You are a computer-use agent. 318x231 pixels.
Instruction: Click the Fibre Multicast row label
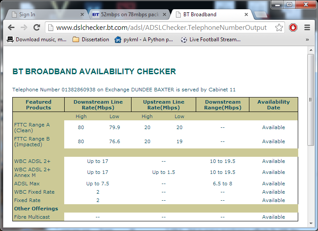(x=32, y=217)
